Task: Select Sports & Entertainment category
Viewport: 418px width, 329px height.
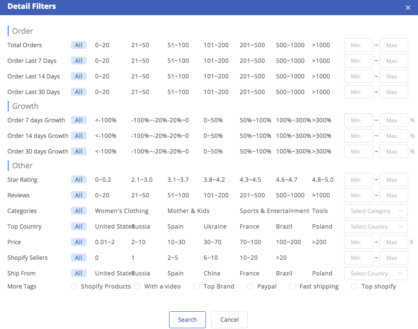Action: coord(275,211)
